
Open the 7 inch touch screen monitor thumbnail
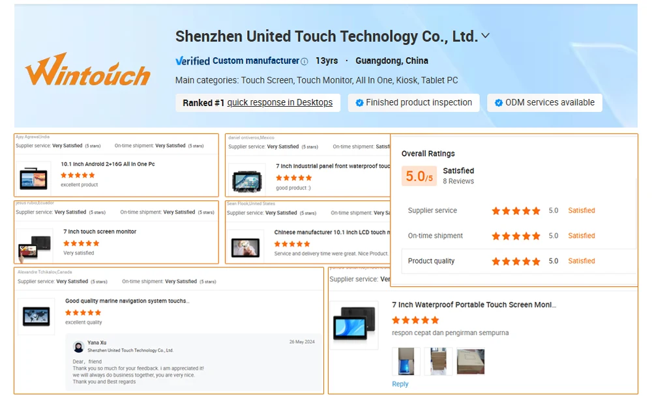pos(35,246)
